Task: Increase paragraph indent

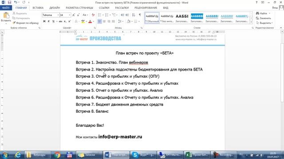Action: coord(127,15)
